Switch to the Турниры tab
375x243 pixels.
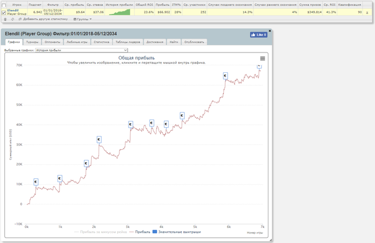click(32, 42)
